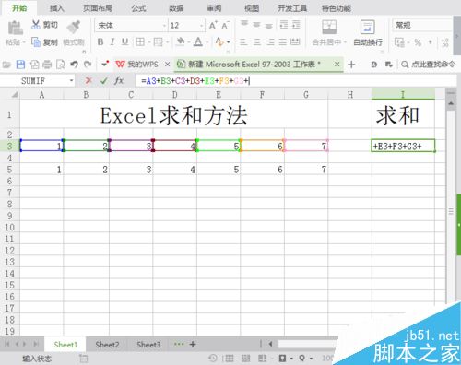Align text right
Screen dimensions: 461x365
click(270, 41)
